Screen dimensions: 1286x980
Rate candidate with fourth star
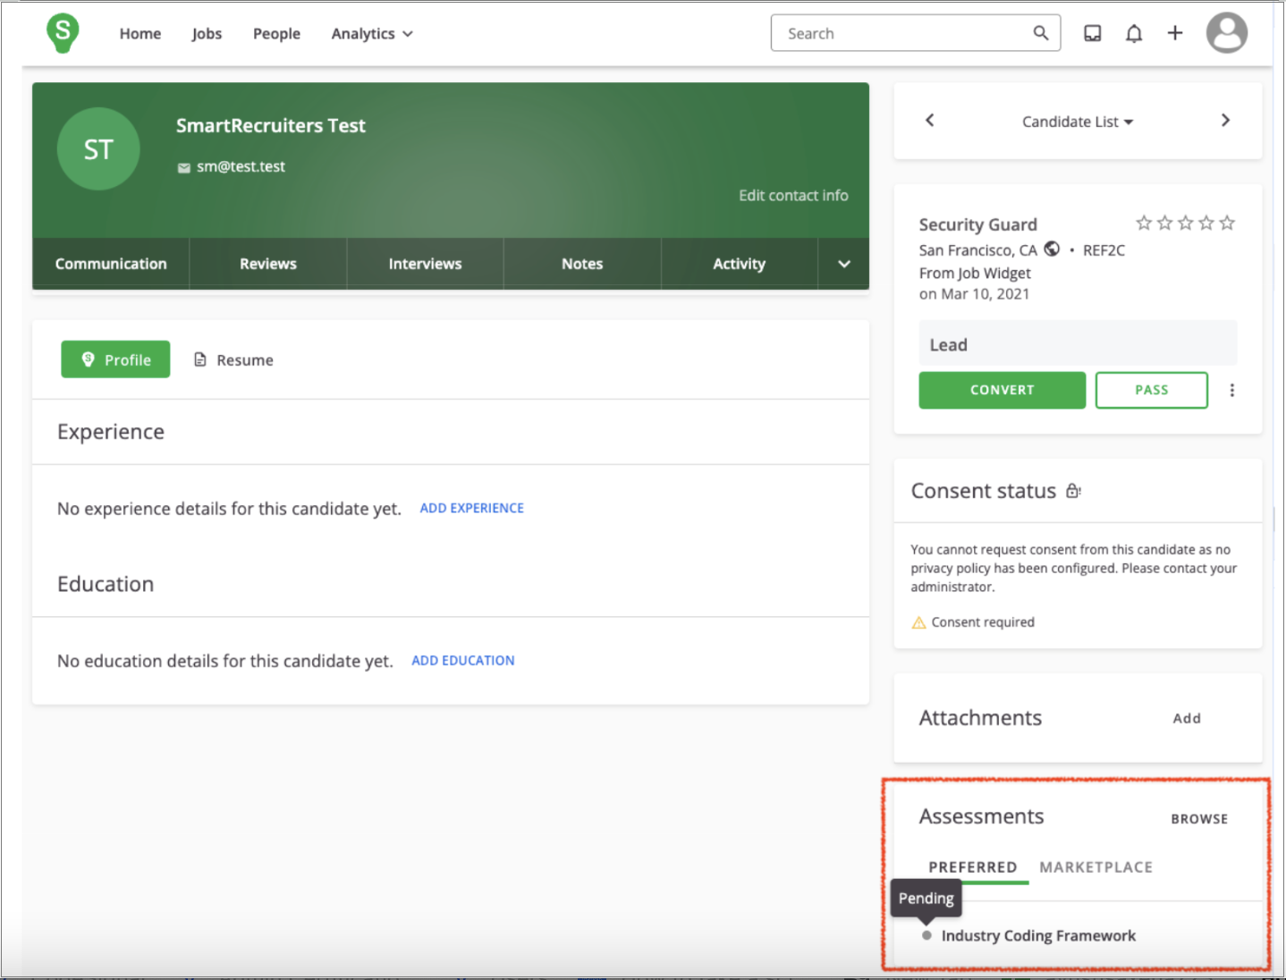[x=1206, y=223]
